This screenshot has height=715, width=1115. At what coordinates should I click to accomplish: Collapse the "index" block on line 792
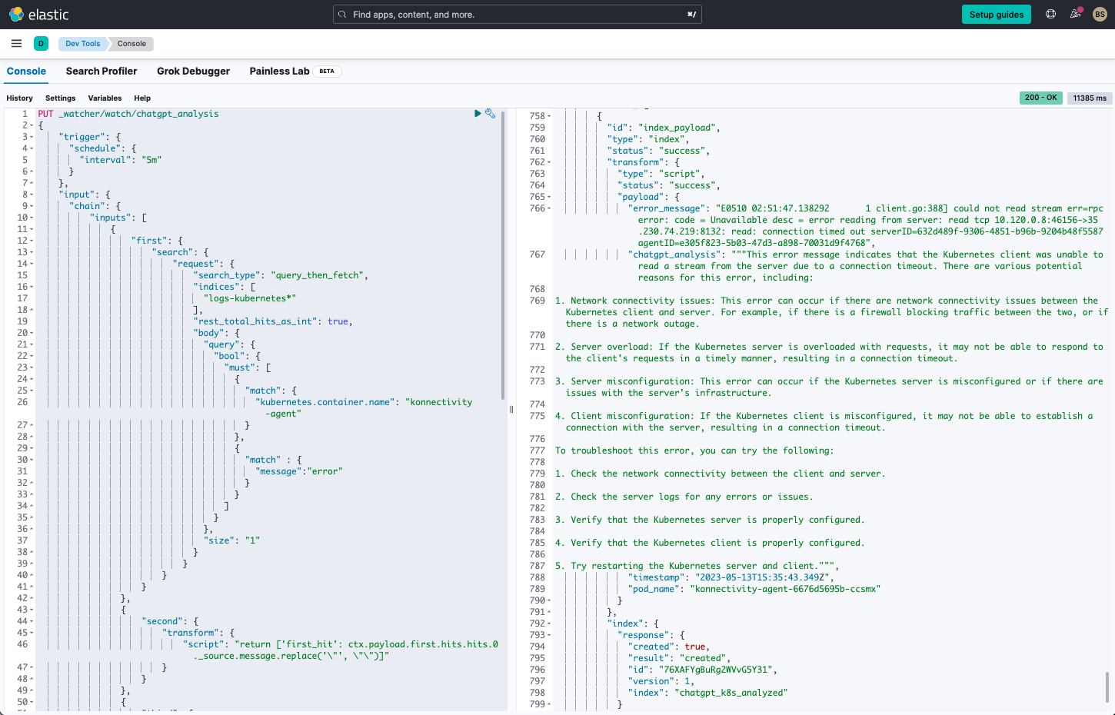tap(549, 624)
